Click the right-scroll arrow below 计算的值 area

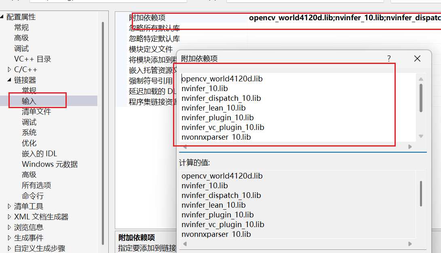click(x=409, y=244)
